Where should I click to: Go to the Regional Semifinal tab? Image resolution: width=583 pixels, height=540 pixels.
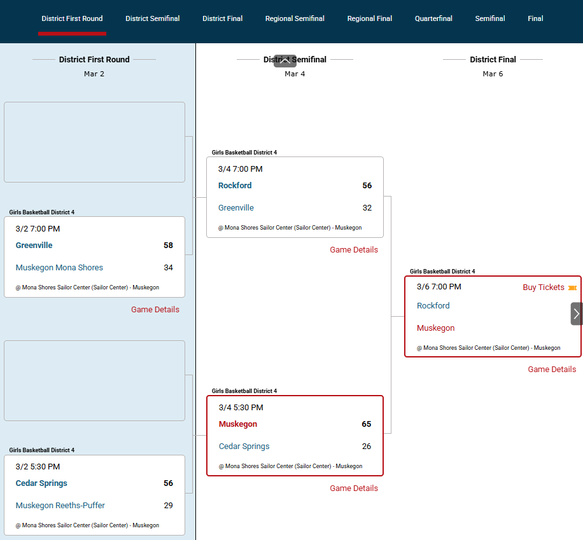click(x=295, y=18)
